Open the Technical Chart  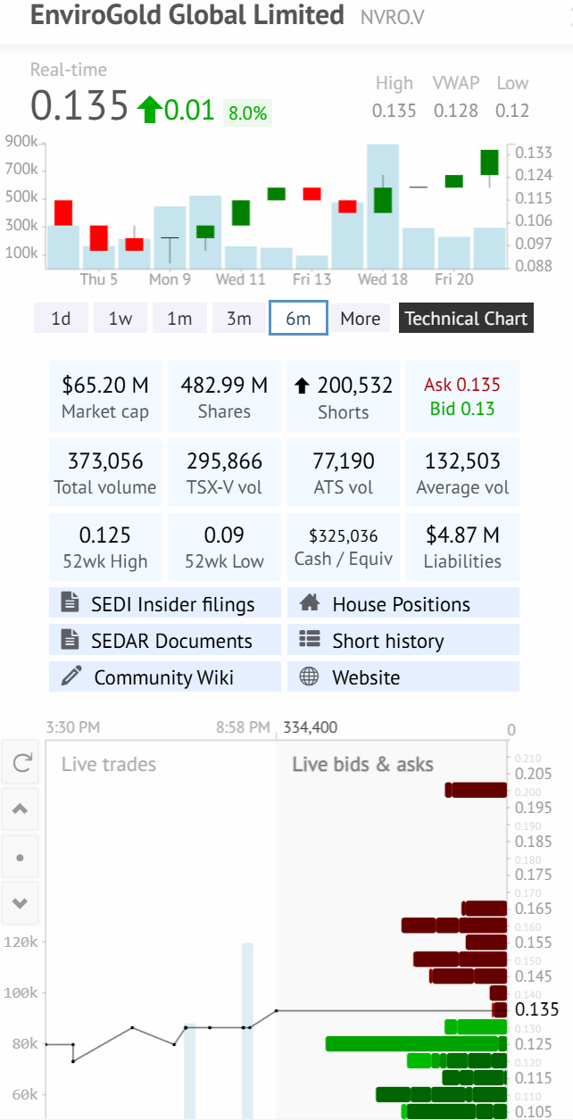point(466,319)
